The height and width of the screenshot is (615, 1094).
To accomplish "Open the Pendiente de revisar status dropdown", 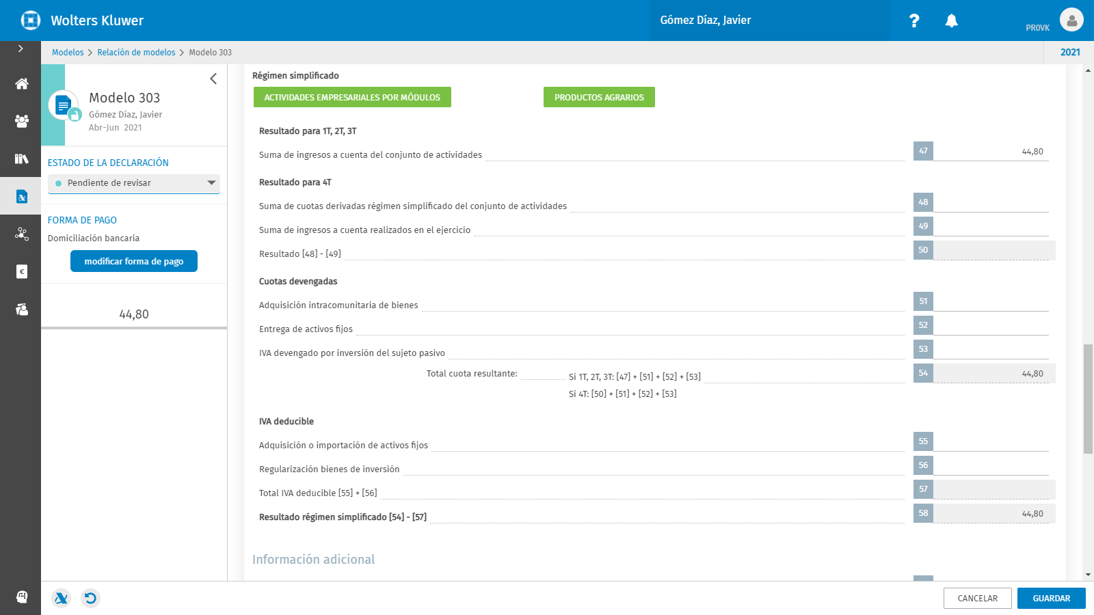I will click(x=134, y=183).
